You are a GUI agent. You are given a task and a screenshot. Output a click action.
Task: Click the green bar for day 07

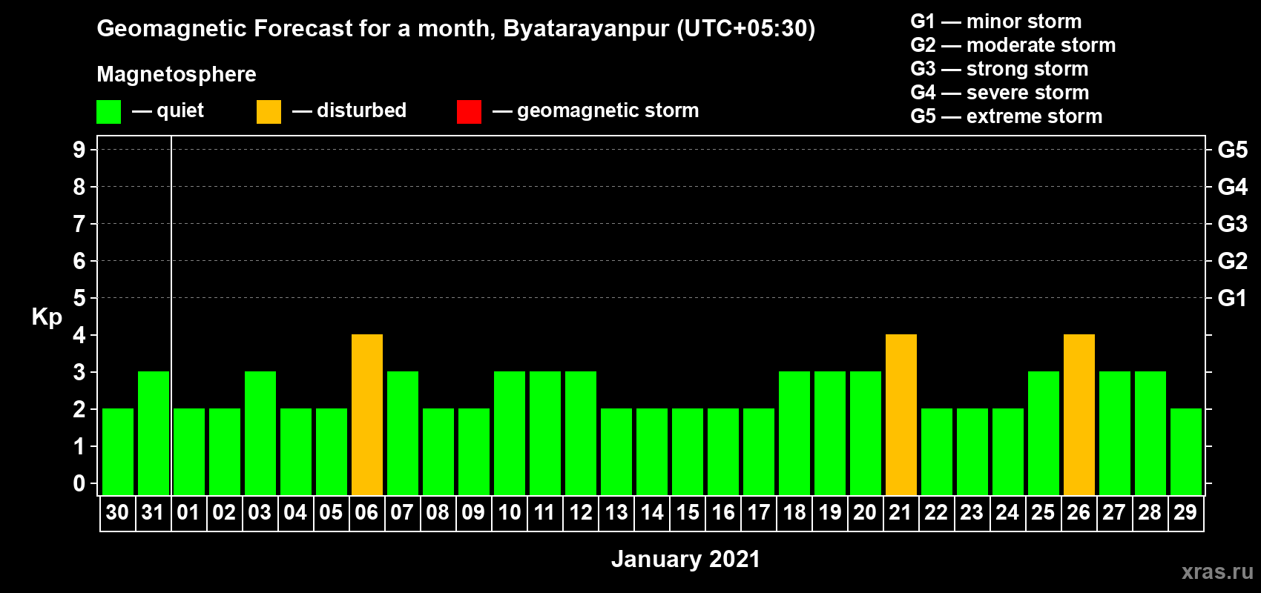click(403, 433)
